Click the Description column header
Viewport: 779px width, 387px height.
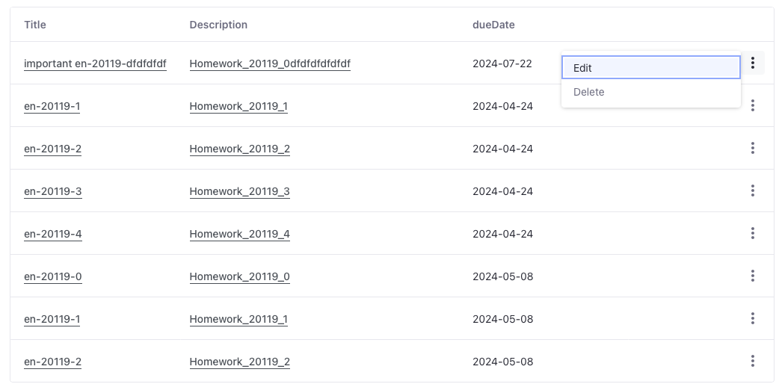click(x=218, y=25)
